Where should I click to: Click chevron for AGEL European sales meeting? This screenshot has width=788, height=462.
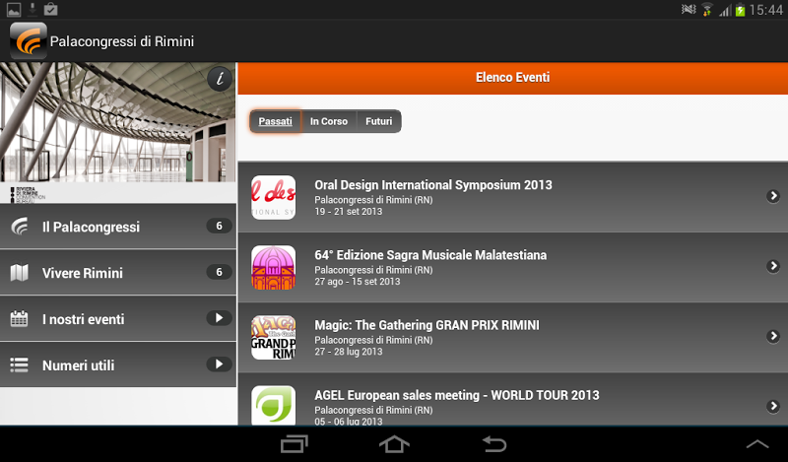tap(773, 406)
